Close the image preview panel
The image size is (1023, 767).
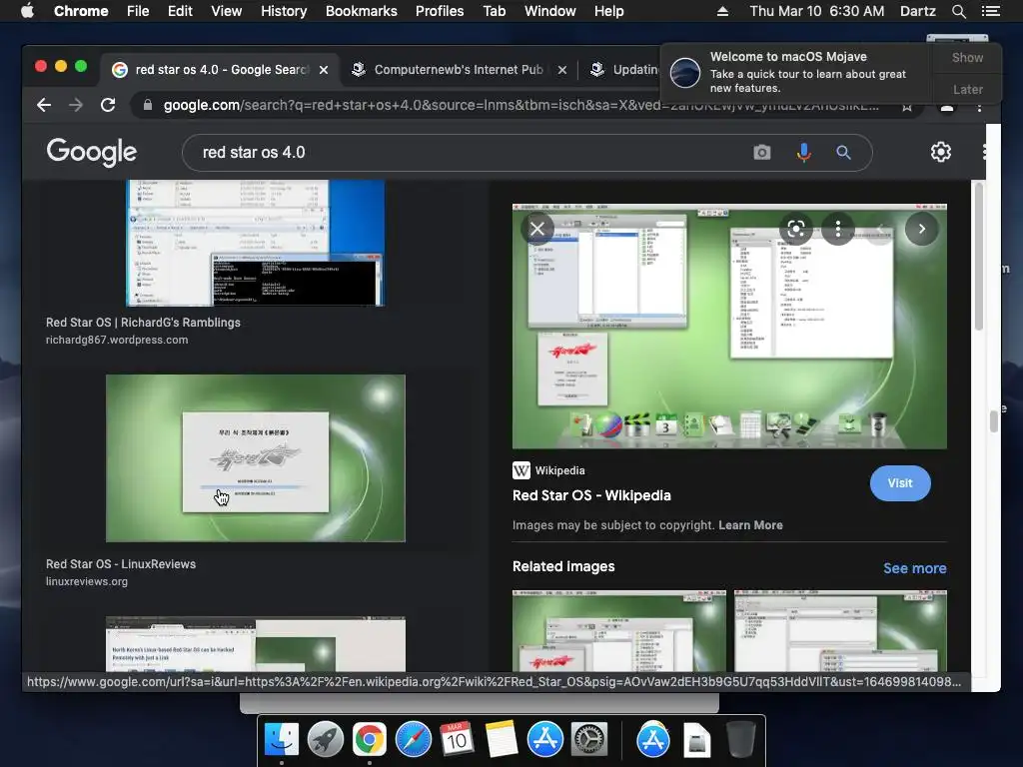(x=537, y=229)
